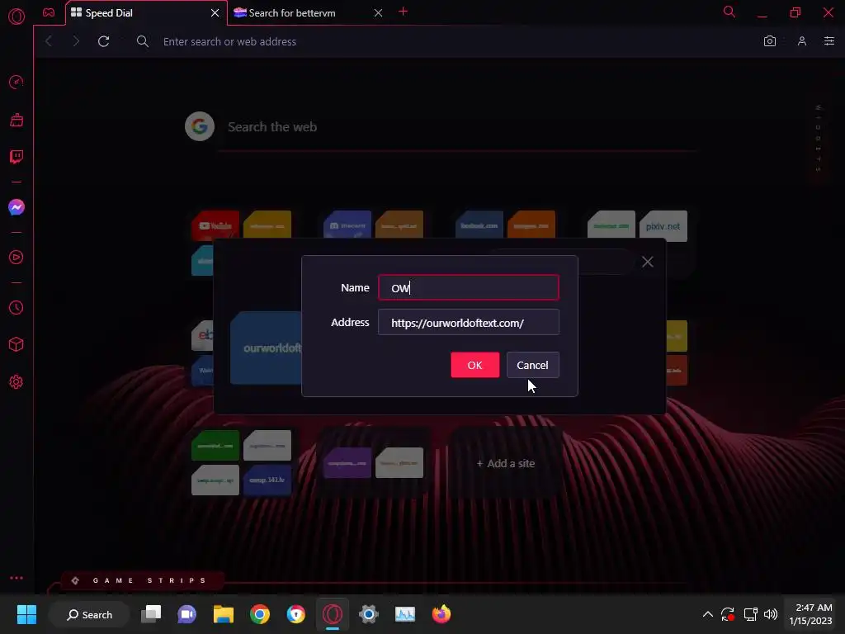This screenshot has height=634, width=845.
Task: Open the pixiv.net speed dial tile
Action: point(663,226)
